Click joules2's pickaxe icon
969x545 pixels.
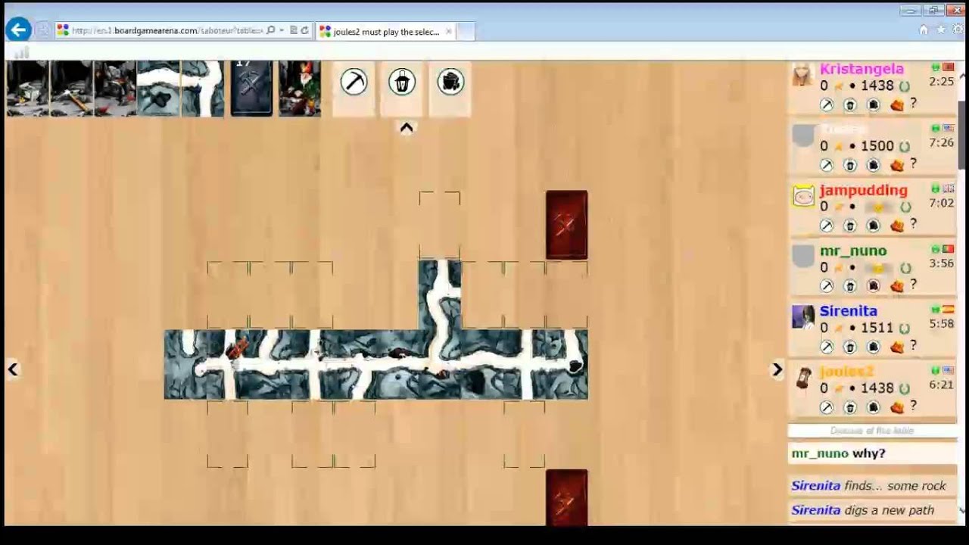tap(827, 407)
